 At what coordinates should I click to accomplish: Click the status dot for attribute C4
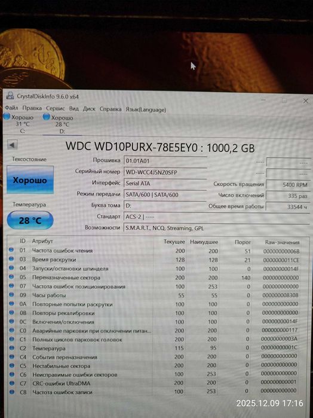coord(11,356)
